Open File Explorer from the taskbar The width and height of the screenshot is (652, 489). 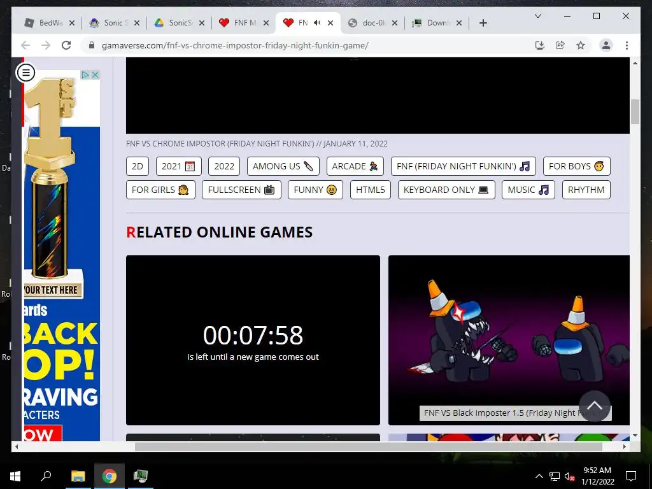[x=78, y=476]
